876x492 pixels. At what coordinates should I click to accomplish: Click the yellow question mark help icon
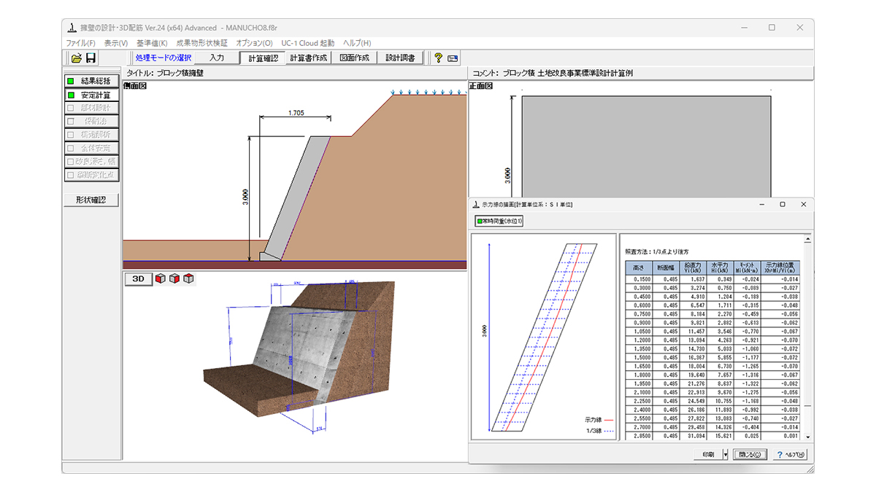tap(438, 58)
